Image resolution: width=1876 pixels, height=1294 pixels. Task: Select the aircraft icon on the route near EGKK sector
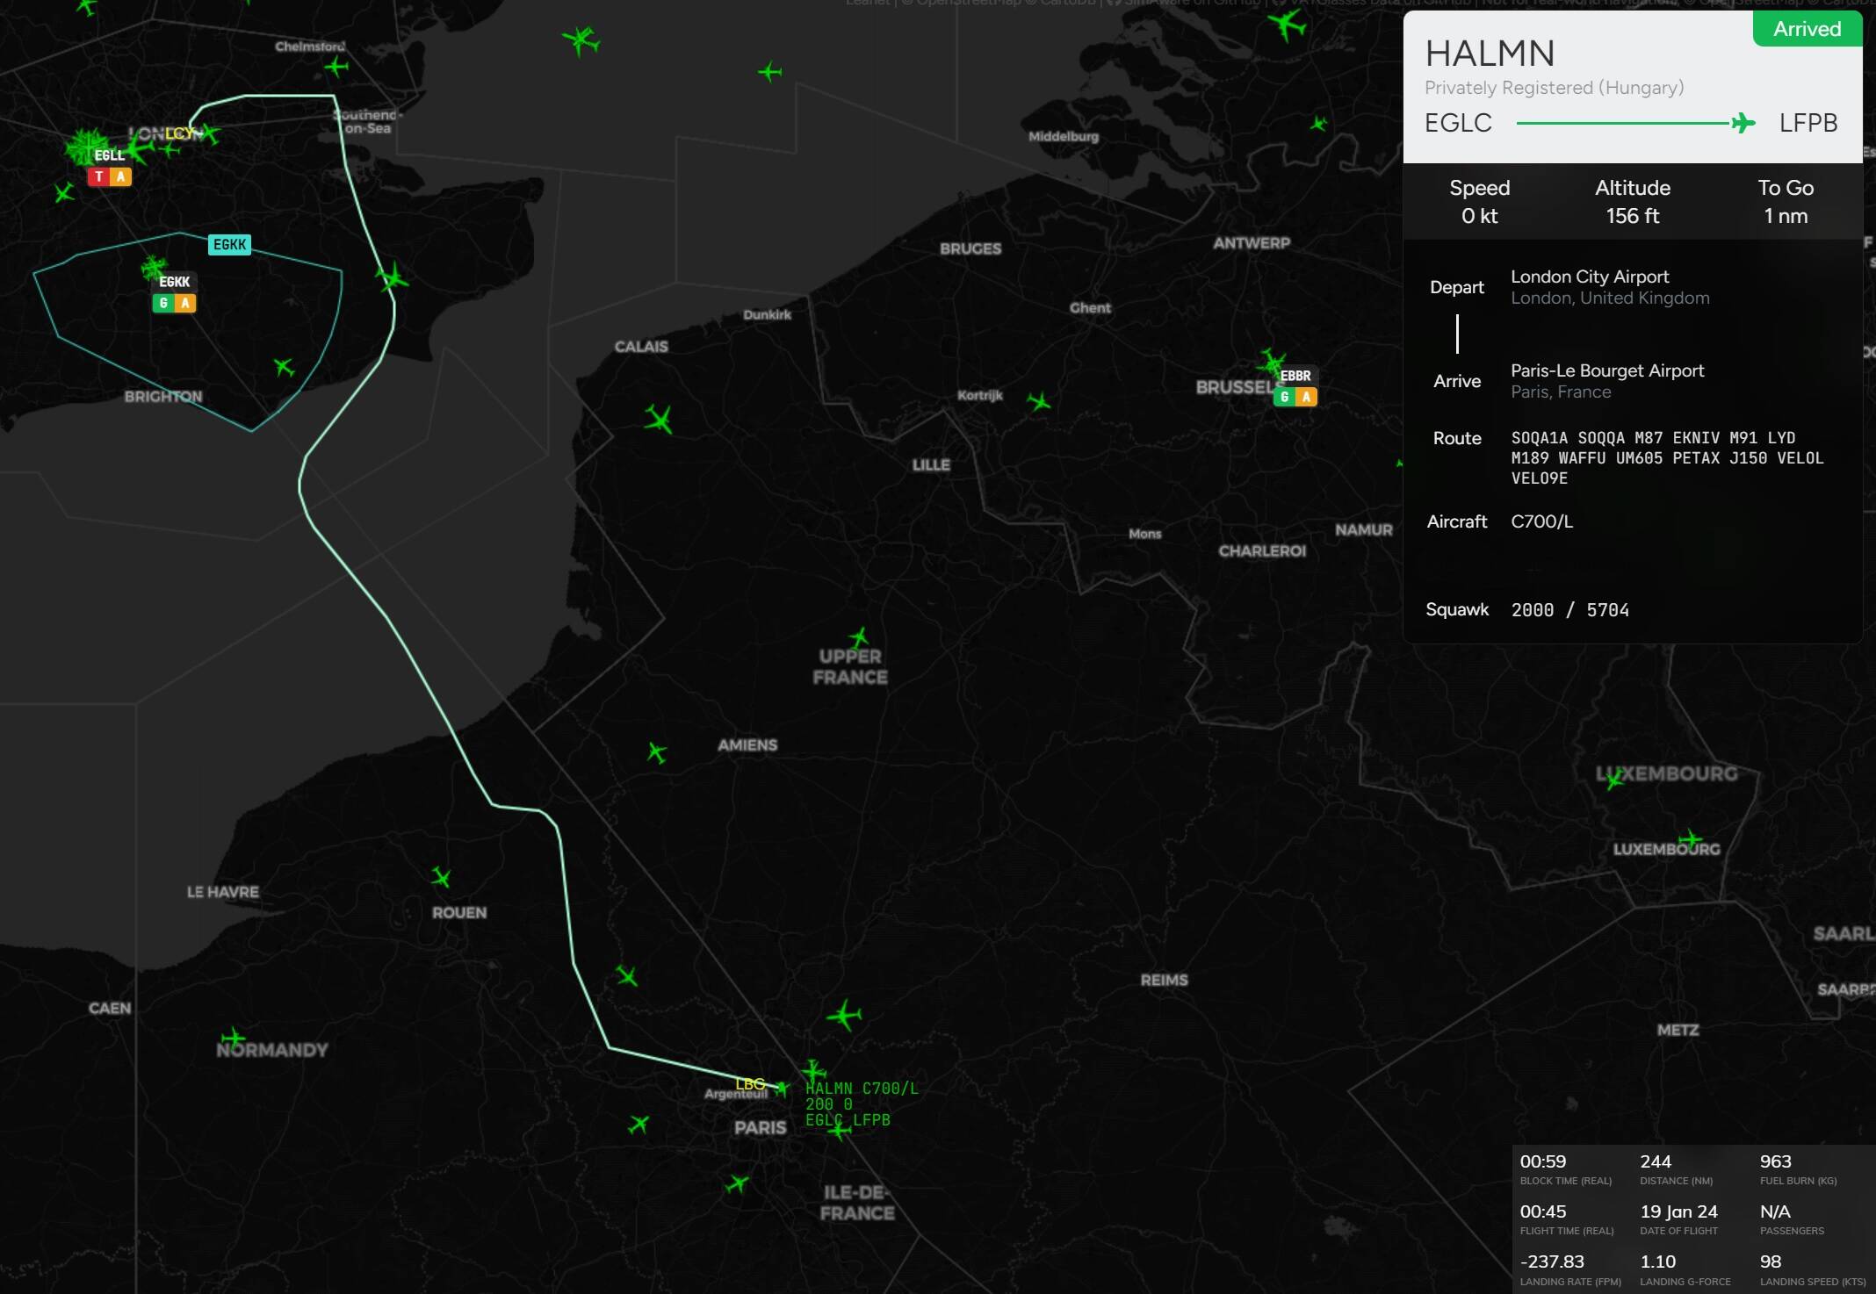tap(392, 279)
